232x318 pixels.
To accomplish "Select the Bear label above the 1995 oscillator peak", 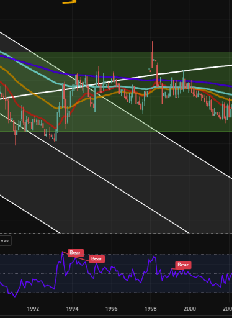I will (97, 259).
